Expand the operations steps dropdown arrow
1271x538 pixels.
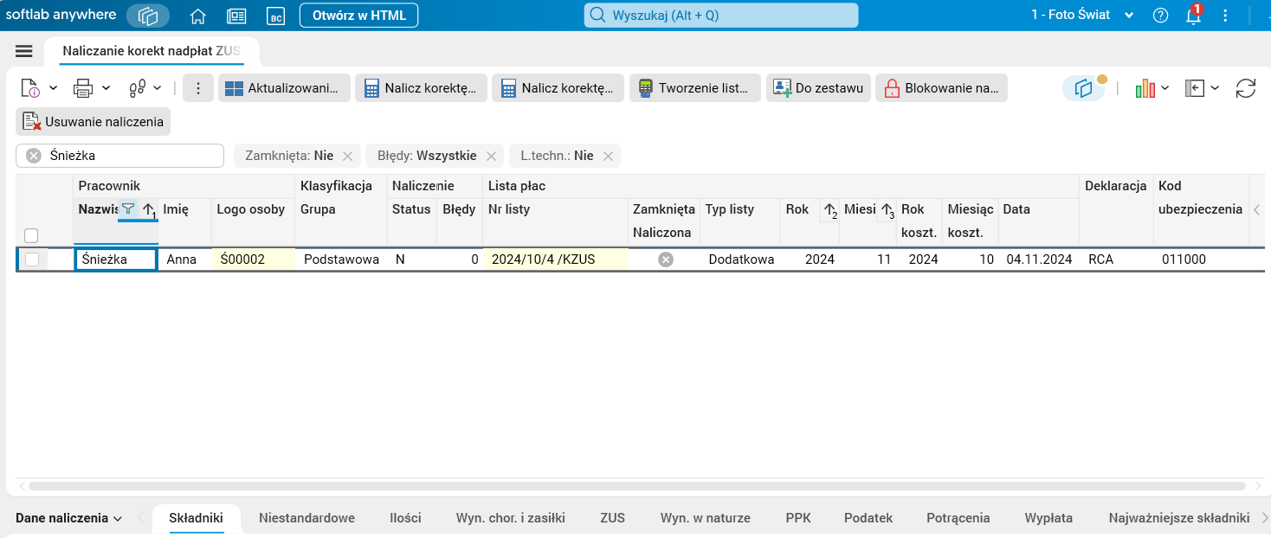[158, 87]
